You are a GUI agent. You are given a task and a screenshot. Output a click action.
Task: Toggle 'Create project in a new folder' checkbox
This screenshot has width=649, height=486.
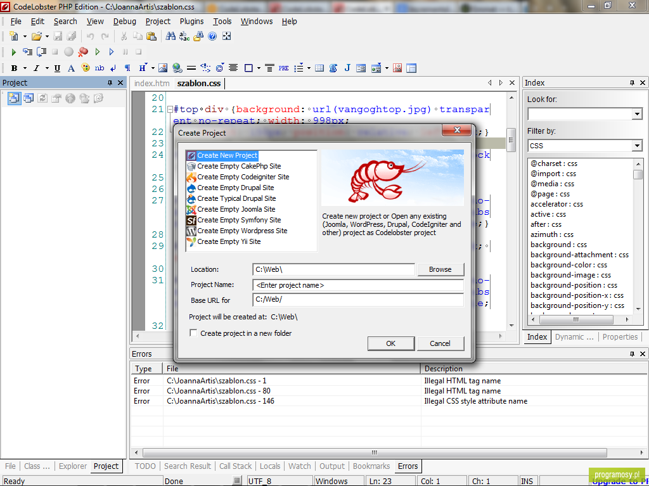193,333
